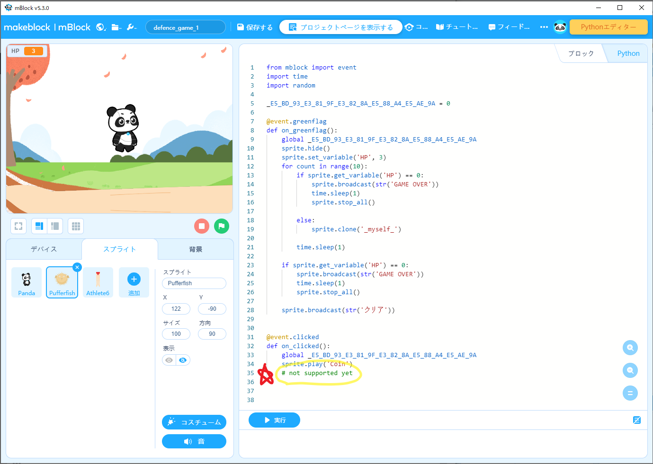Open the コスチューム costume editor
653x464 pixels.
tap(194, 422)
